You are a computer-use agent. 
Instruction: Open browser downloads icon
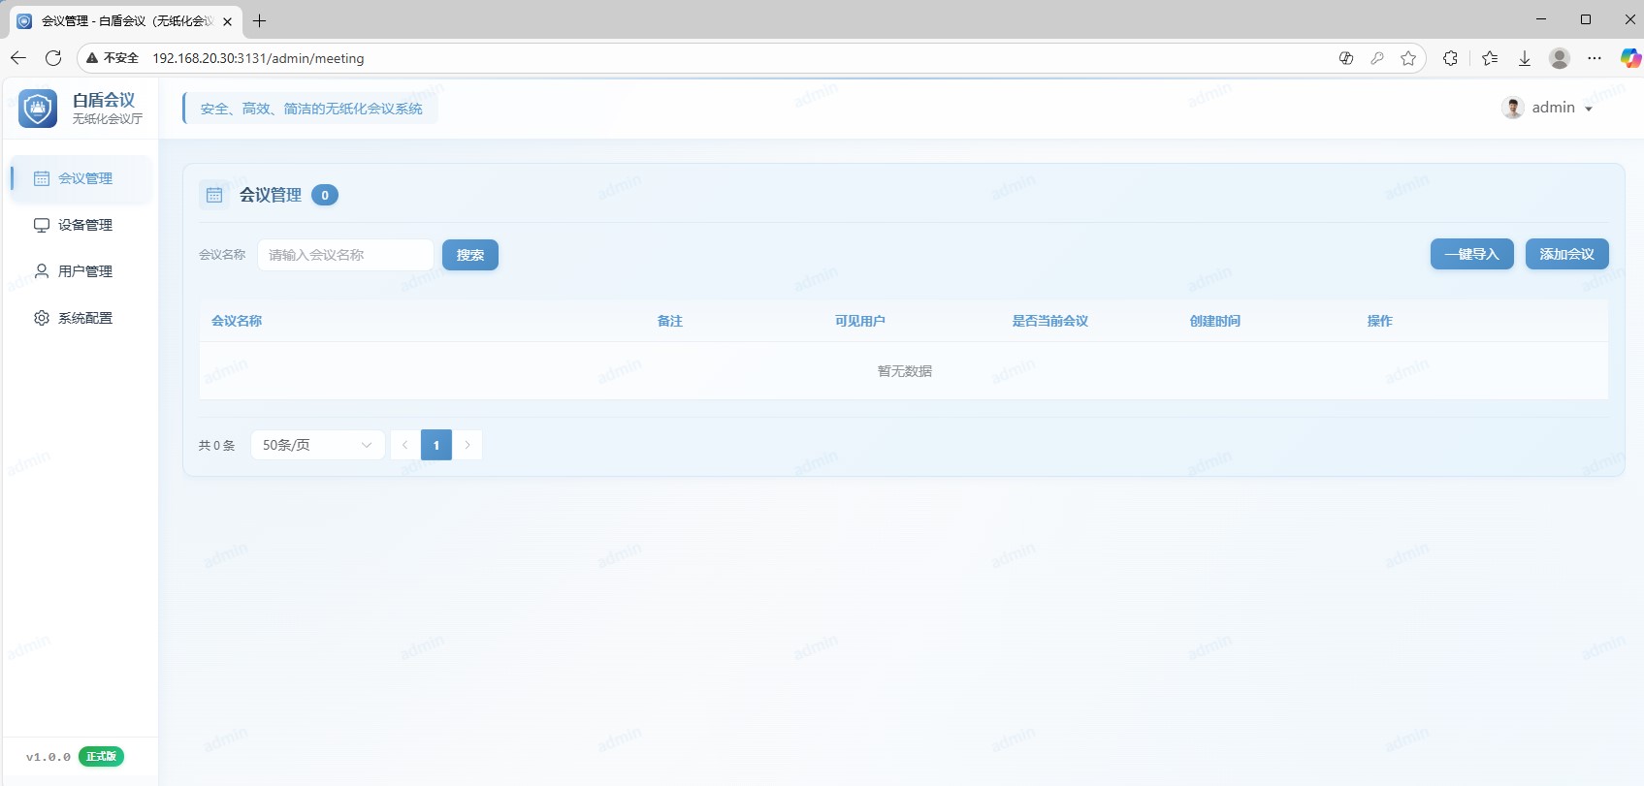tap(1525, 58)
